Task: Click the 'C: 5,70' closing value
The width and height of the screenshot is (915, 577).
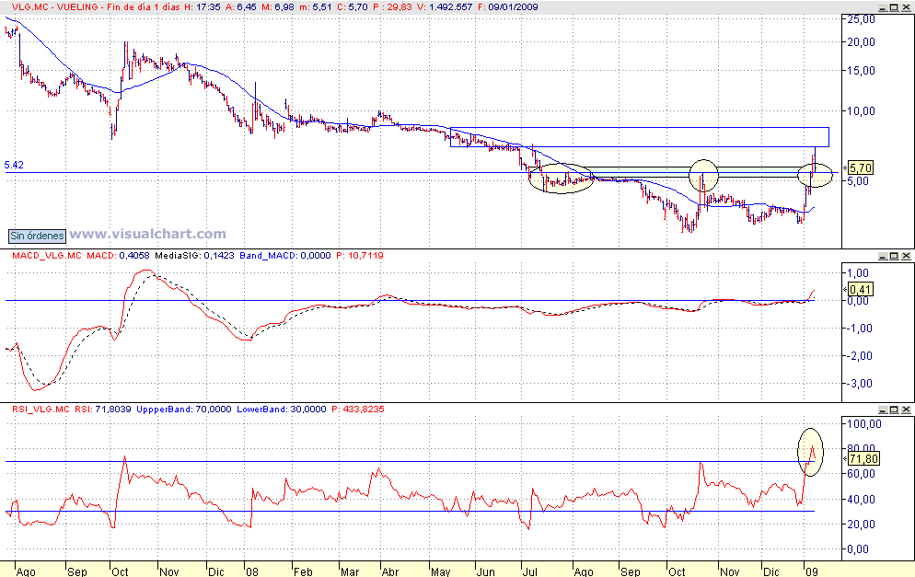Action: (353, 7)
